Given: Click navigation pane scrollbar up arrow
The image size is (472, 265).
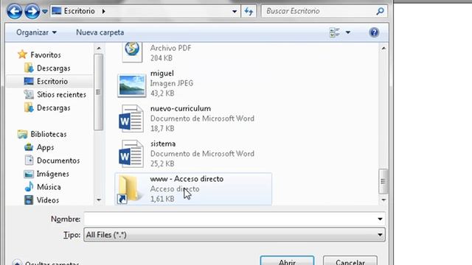Looking at the screenshot, I should click(x=99, y=48).
